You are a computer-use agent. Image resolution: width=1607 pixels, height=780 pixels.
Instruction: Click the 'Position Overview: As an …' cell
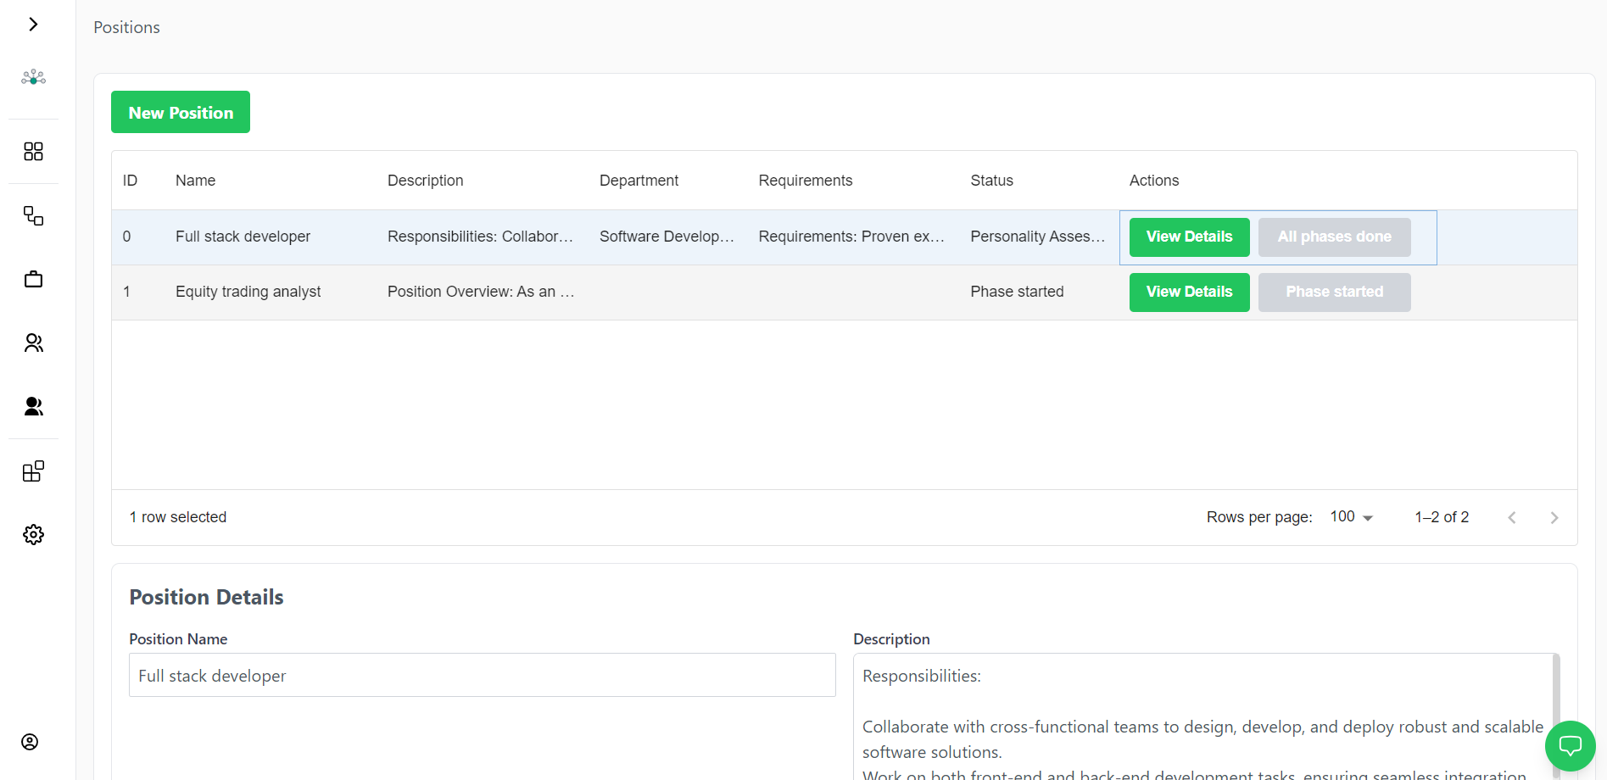[x=481, y=292]
